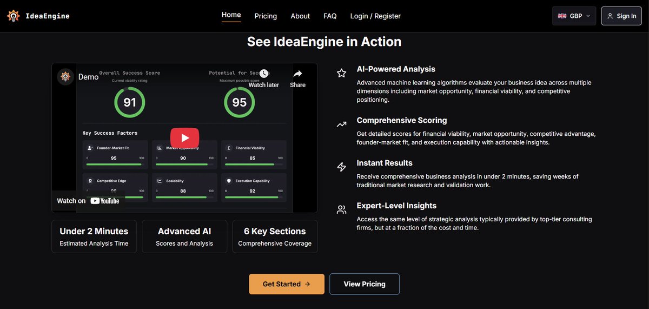The height and width of the screenshot is (309, 649).
Task: Click the Financial Viability pound icon
Action: point(229,148)
